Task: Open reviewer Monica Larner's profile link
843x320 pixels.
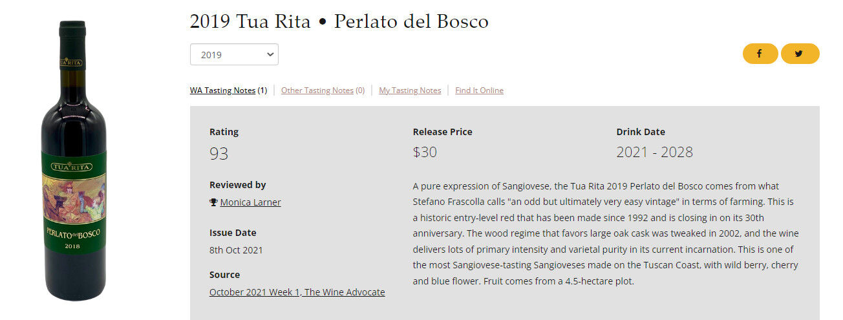Action: pos(250,202)
